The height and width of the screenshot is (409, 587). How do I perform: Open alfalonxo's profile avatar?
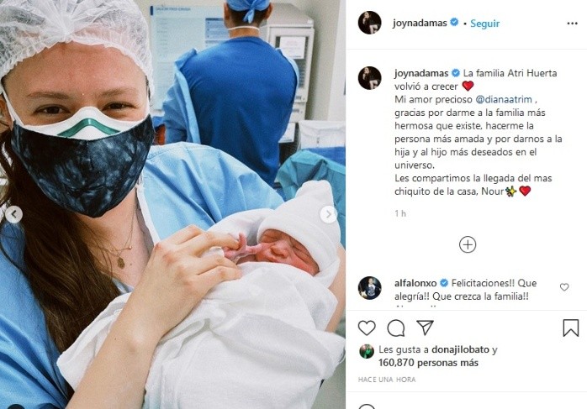[369, 288]
